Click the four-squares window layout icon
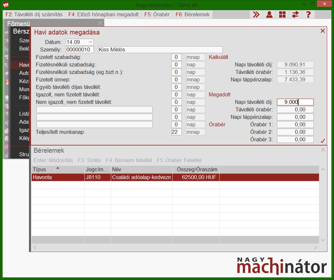Viewport: 334px width, 280px height. click(x=282, y=14)
